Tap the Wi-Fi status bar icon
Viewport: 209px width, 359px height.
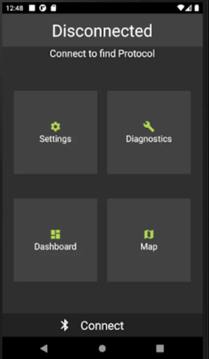181,8
